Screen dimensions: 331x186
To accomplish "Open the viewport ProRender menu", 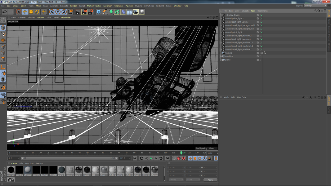I will (x=65, y=18).
